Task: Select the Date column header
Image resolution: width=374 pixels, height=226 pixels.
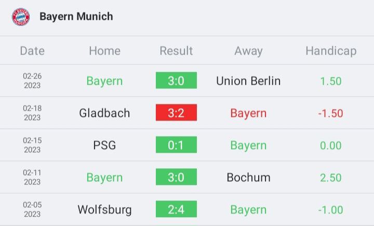Action: coord(32,51)
